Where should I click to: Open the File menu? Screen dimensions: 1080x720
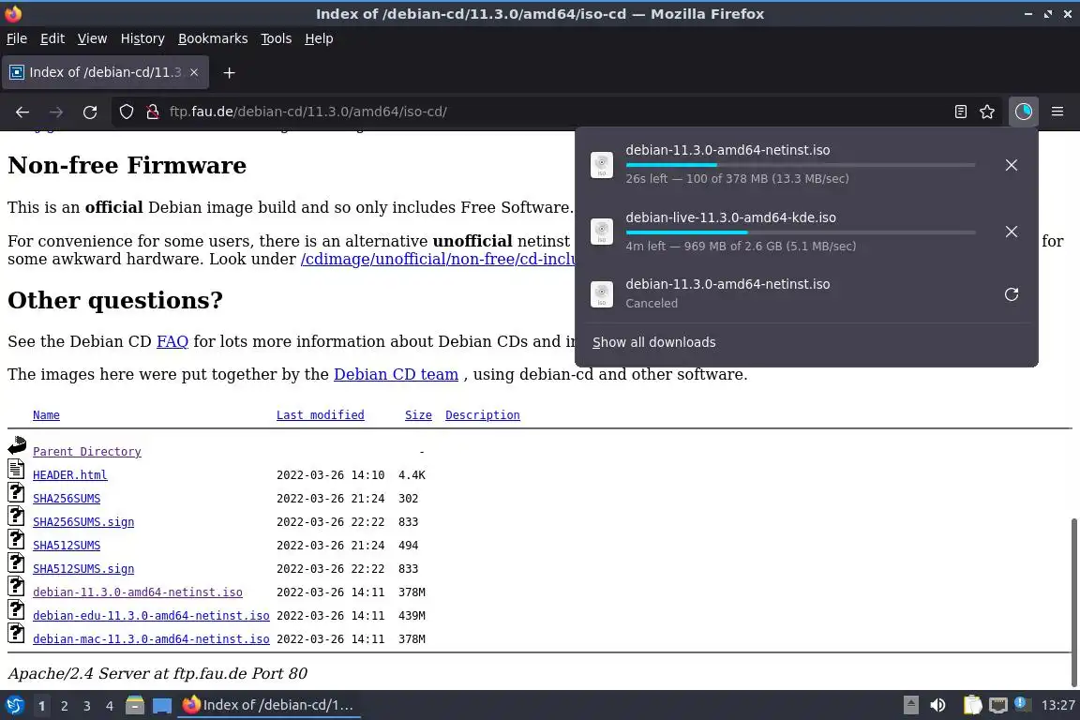pyautogui.click(x=17, y=38)
